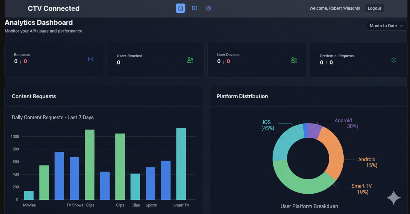410x214 pixels.
Task: Click the sparkle star icon bottom right
Action: (x=393, y=198)
